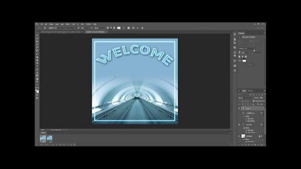
Task: Open the Layers panel flyout menu
Action: click(265, 91)
